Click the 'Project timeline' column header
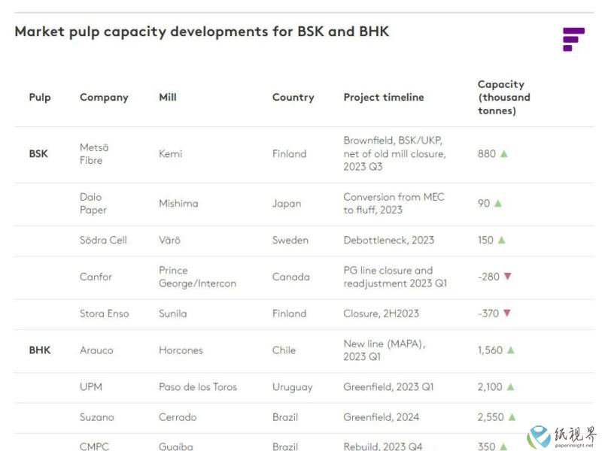 point(384,98)
